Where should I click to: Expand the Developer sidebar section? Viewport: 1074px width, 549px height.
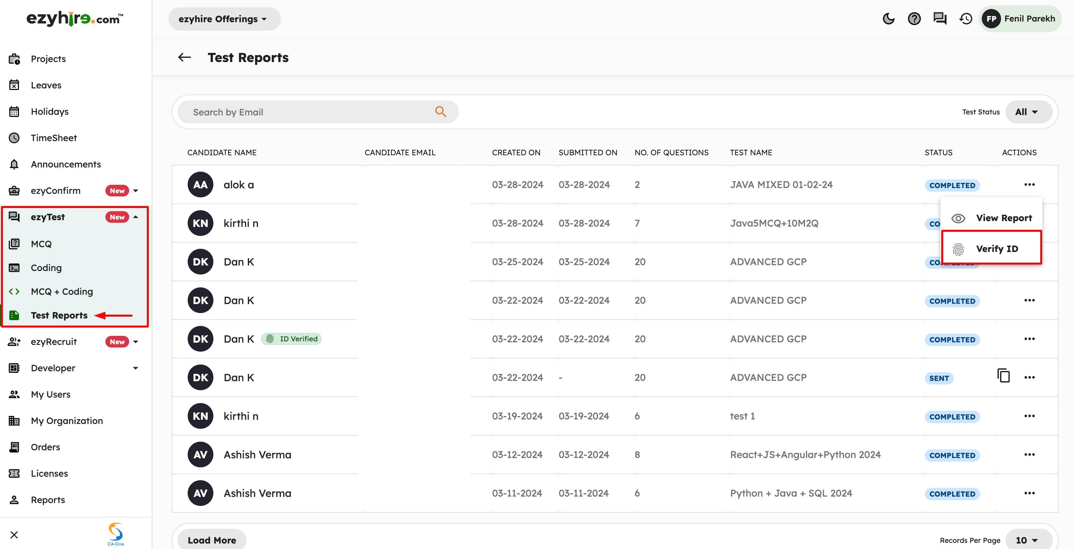(x=136, y=368)
